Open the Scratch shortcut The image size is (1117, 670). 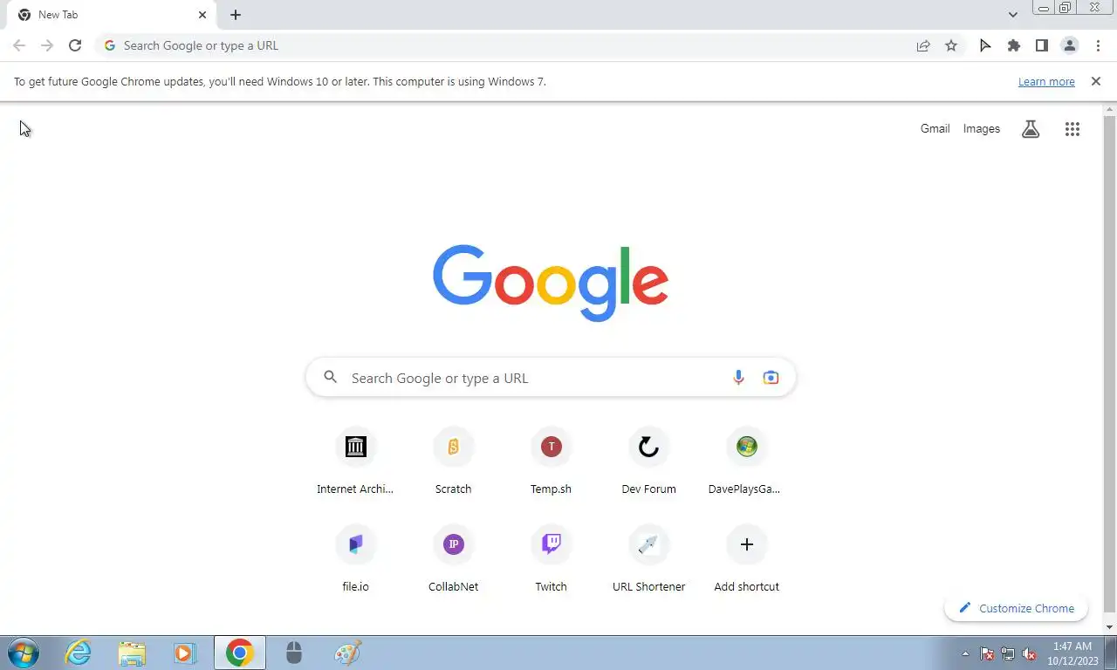453,462
